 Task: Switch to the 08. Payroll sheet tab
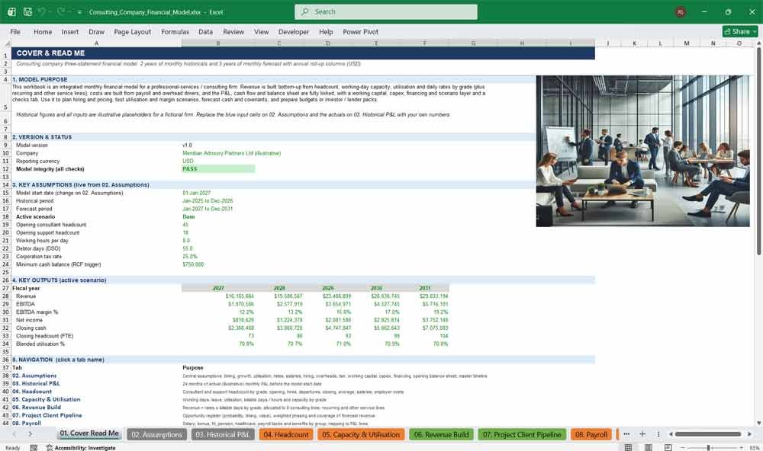(x=591, y=434)
